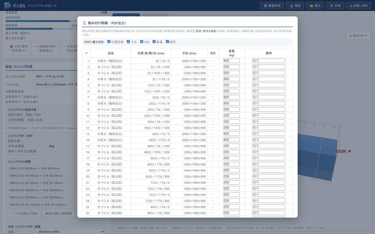Click the バンぷら app logo icon
The width and height of the screenshot is (375, 234).
[7, 6]
